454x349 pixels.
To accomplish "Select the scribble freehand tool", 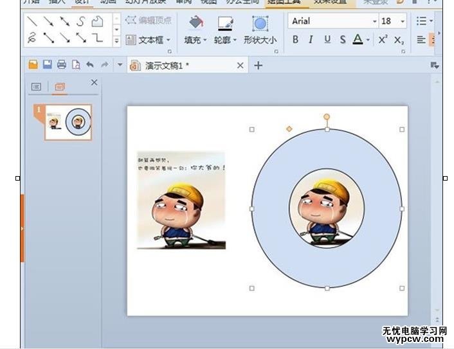I will click(32, 38).
